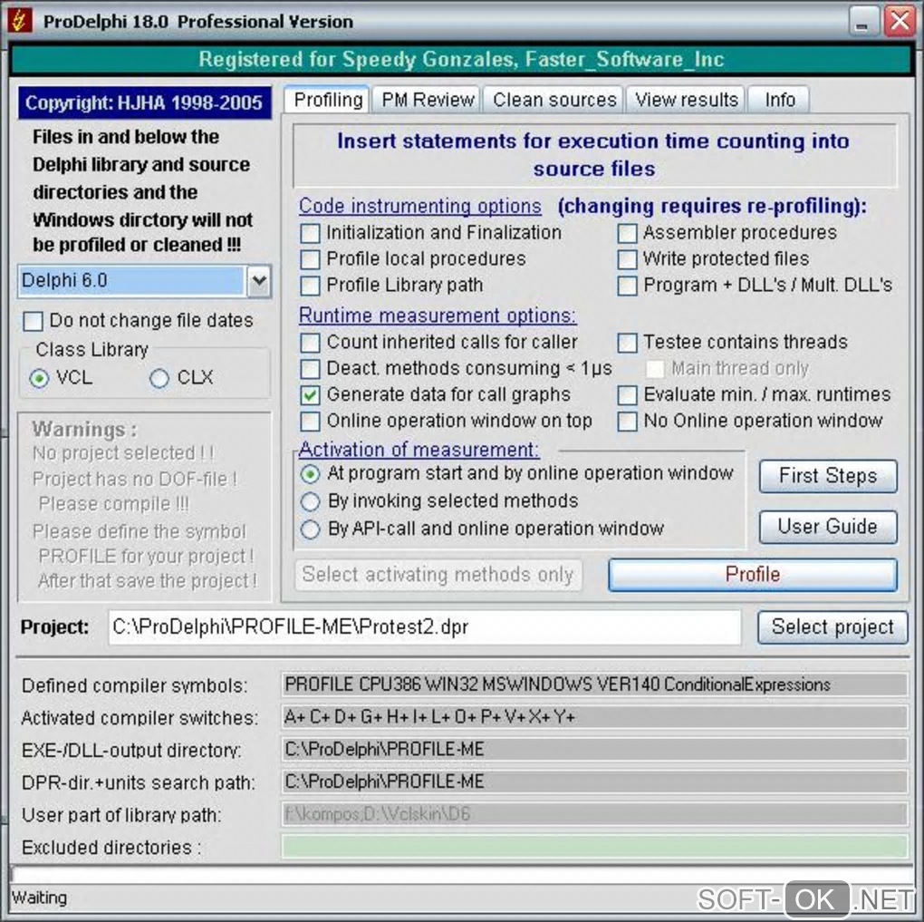Click the ProDelphi app icon in title bar

point(19,21)
